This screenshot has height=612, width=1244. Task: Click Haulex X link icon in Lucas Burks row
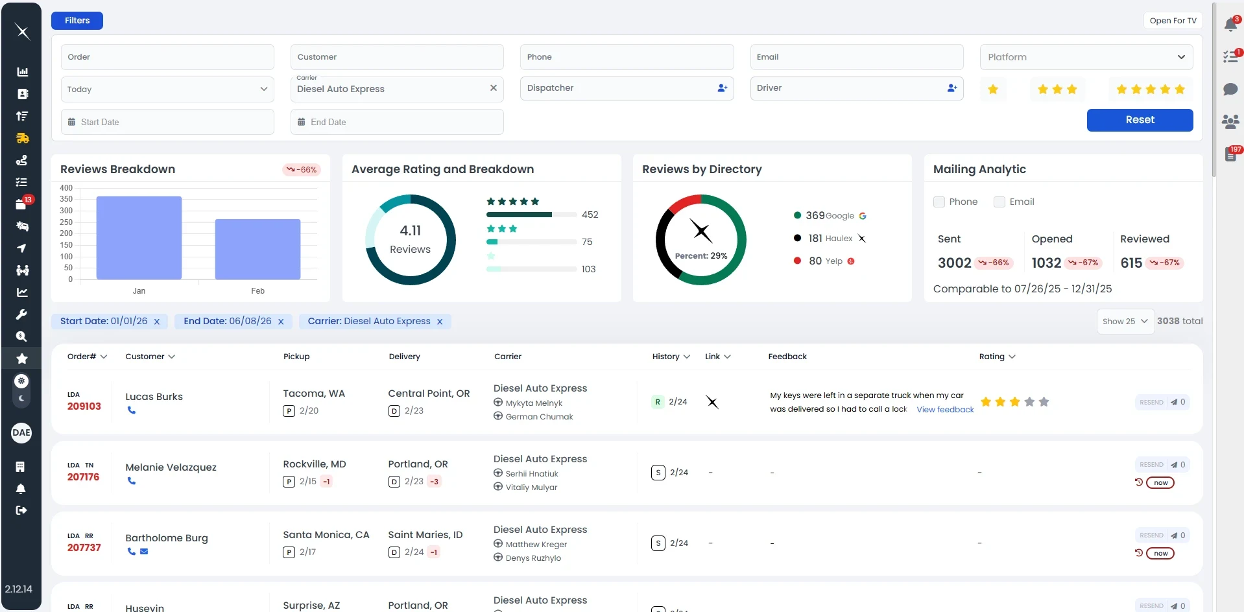712,402
